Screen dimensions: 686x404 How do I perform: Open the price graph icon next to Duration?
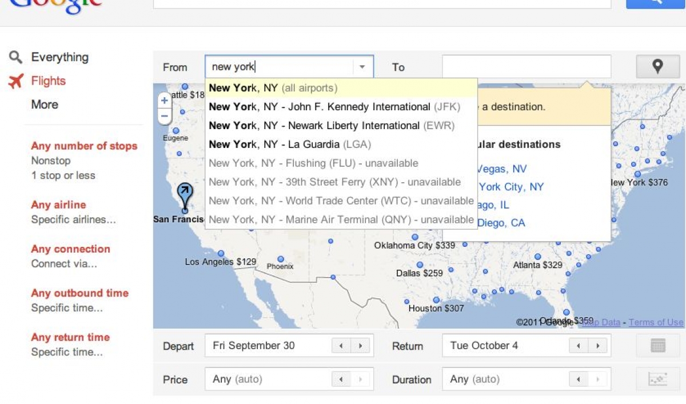657,379
